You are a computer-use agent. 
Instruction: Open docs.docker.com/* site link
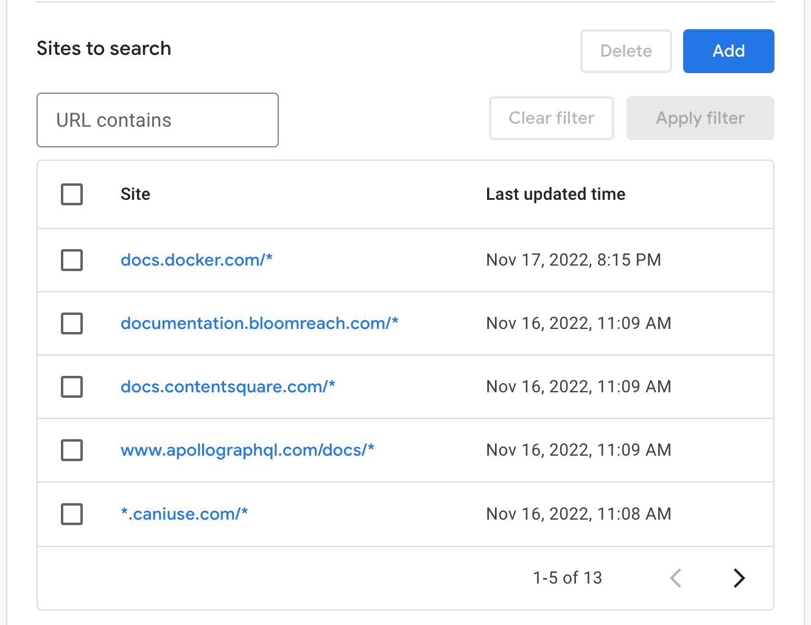[x=197, y=260]
